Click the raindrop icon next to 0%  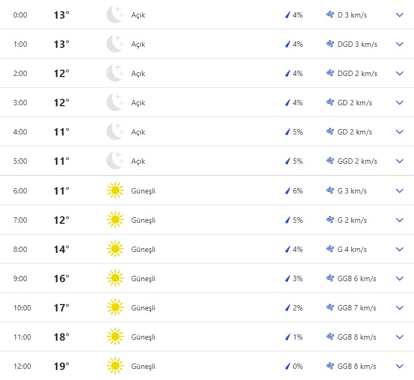(x=288, y=366)
